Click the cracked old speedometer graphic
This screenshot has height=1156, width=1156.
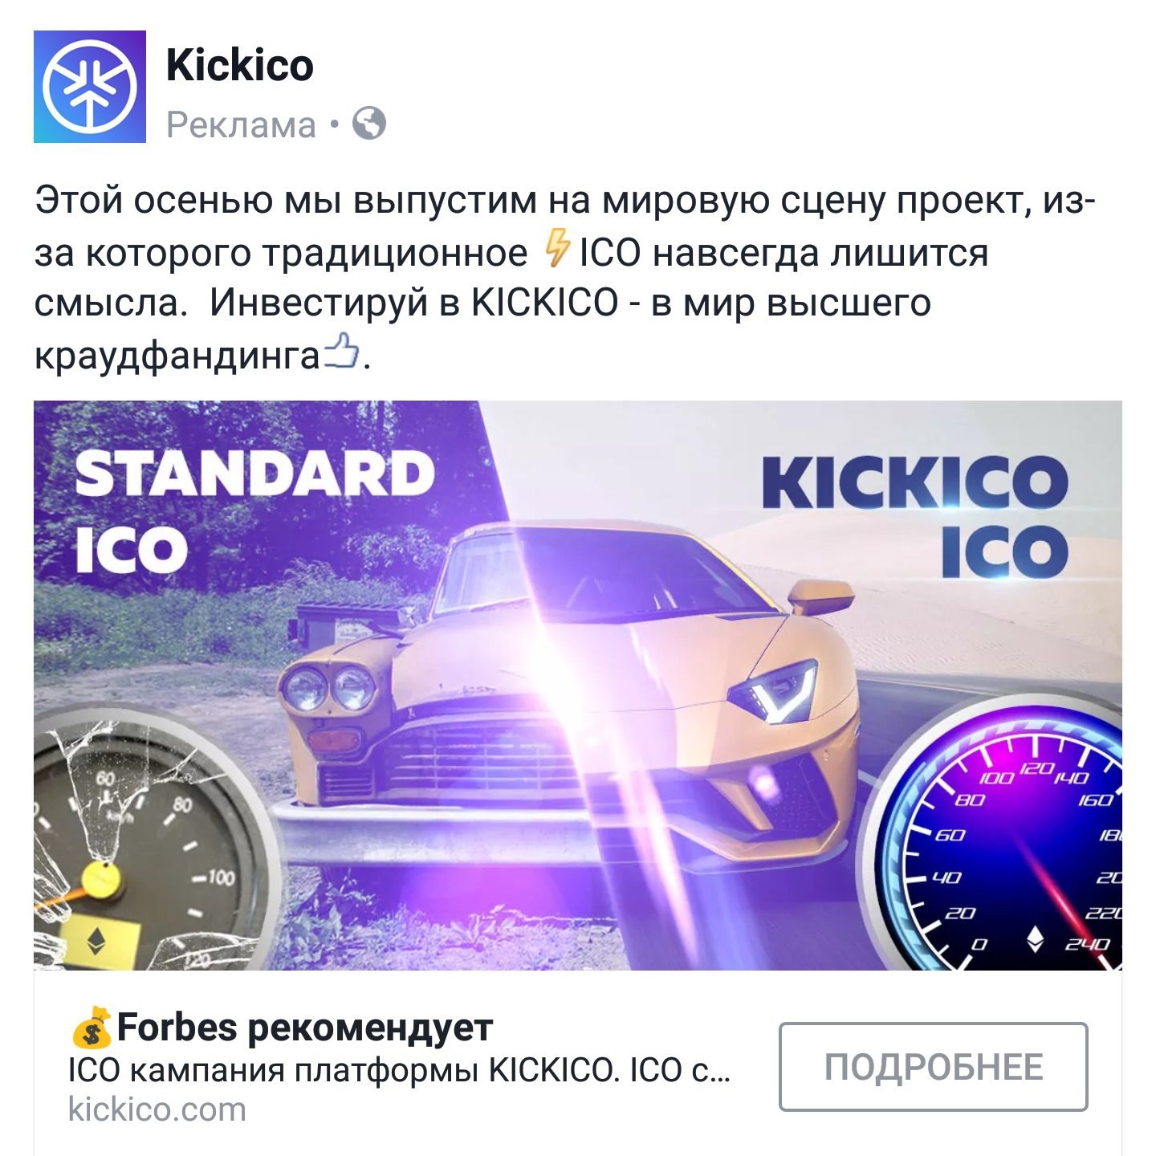pyautogui.click(x=153, y=843)
